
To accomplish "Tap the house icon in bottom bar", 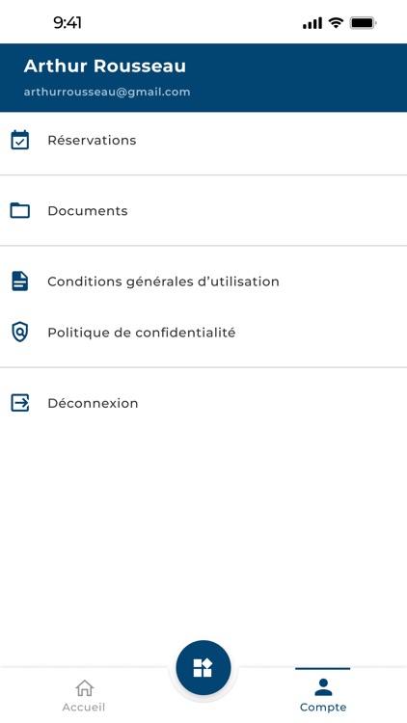I will (84, 688).
